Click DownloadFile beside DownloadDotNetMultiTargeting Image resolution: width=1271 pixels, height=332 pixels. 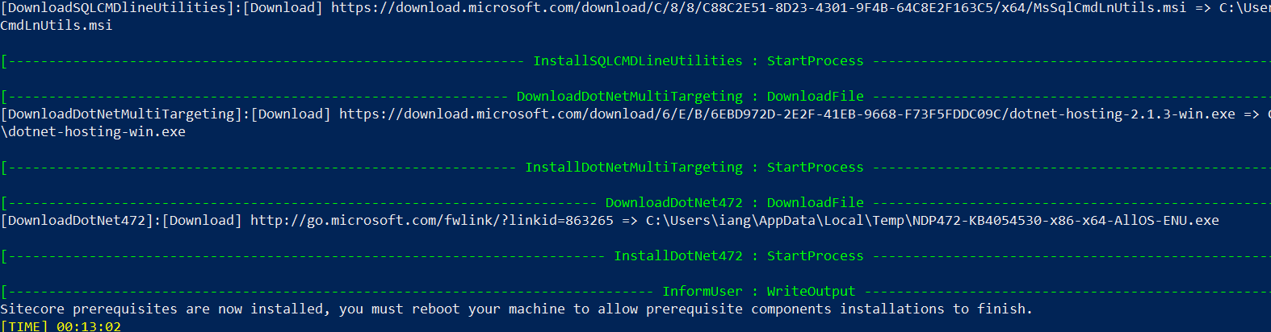pos(815,97)
